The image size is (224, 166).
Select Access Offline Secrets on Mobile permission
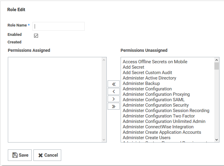(155, 62)
